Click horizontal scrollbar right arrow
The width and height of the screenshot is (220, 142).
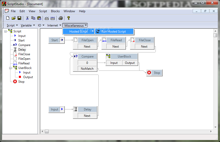211,131
